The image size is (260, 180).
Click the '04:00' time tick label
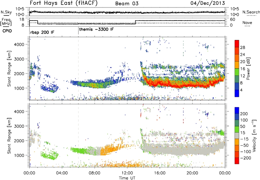[62, 173]
